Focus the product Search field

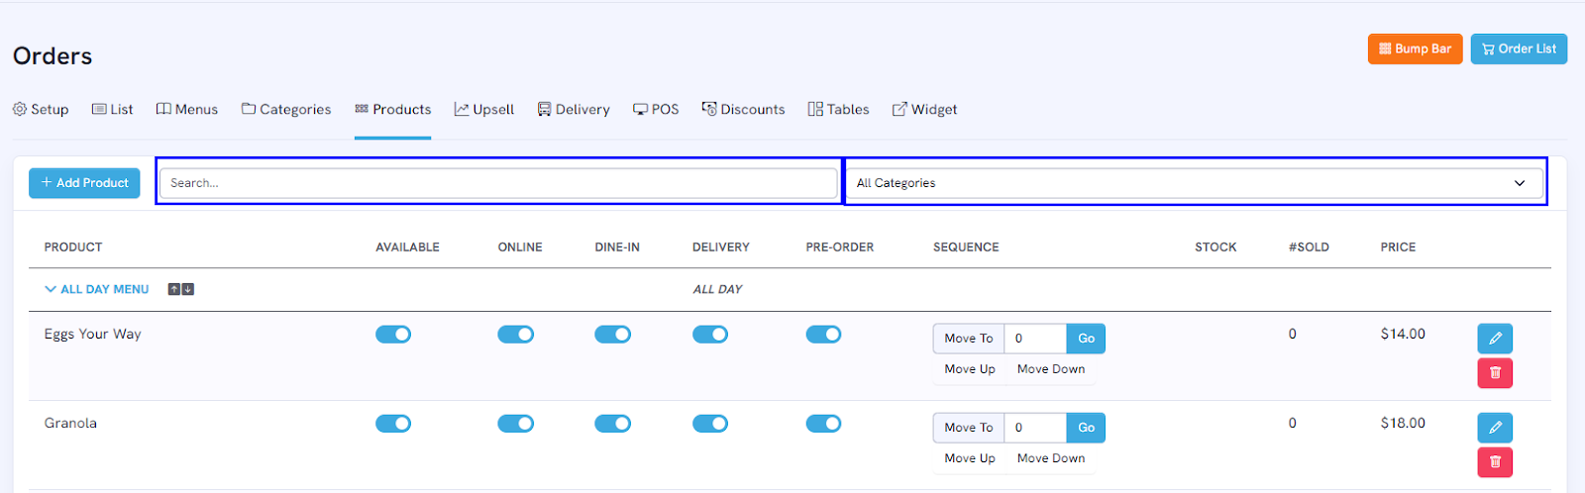coord(498,183)
